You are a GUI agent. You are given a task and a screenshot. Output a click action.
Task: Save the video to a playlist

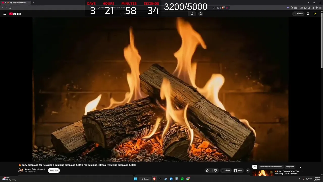point(238,170)
